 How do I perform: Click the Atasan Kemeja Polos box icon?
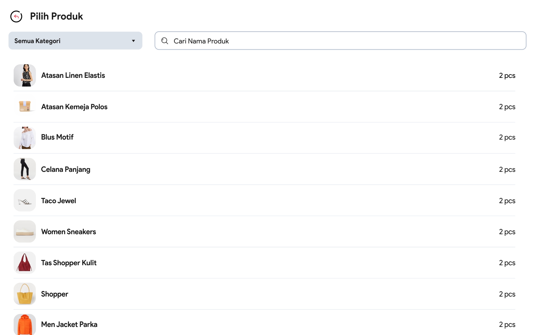(25, 106)
